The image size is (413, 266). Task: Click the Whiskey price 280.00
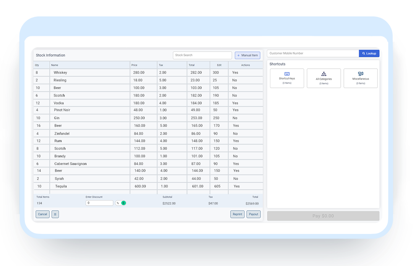click(139, 73)
